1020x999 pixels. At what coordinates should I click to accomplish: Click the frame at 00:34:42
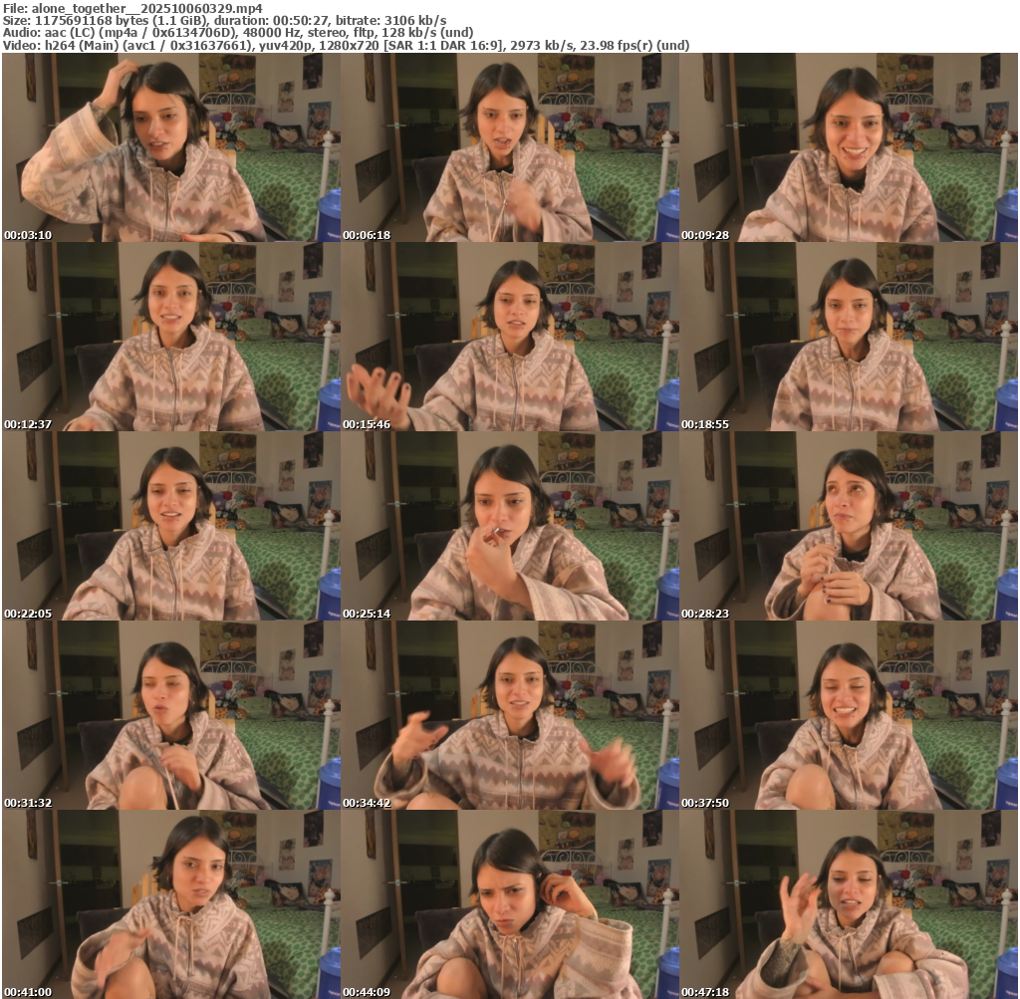509,715
